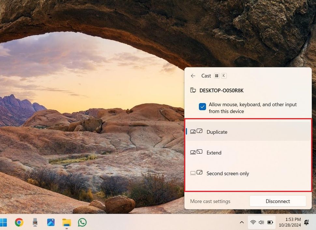316x230 pixels.
Task: Select the Duplicate screen mode icon
Action: click(196, 131)
